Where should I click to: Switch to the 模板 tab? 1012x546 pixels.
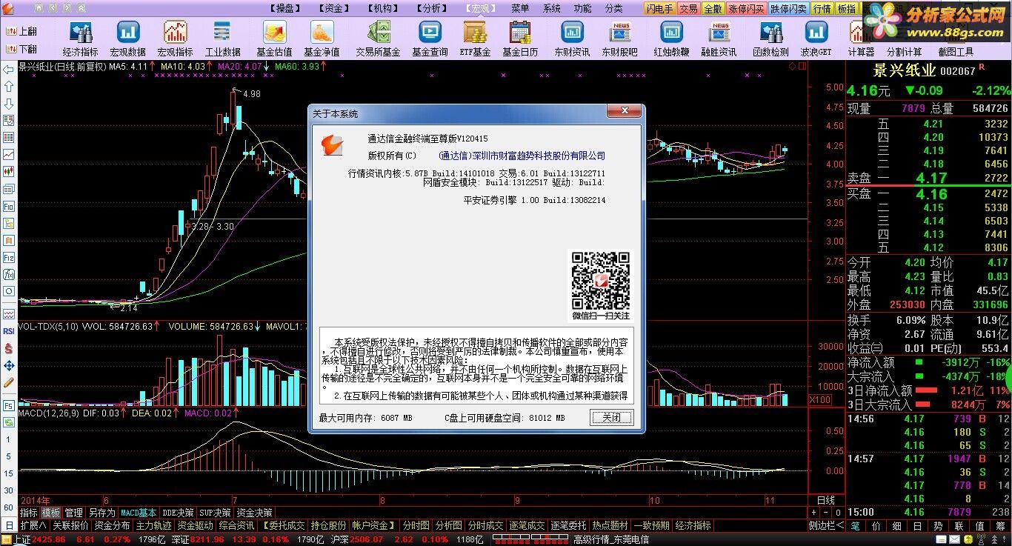coord(51,513)
